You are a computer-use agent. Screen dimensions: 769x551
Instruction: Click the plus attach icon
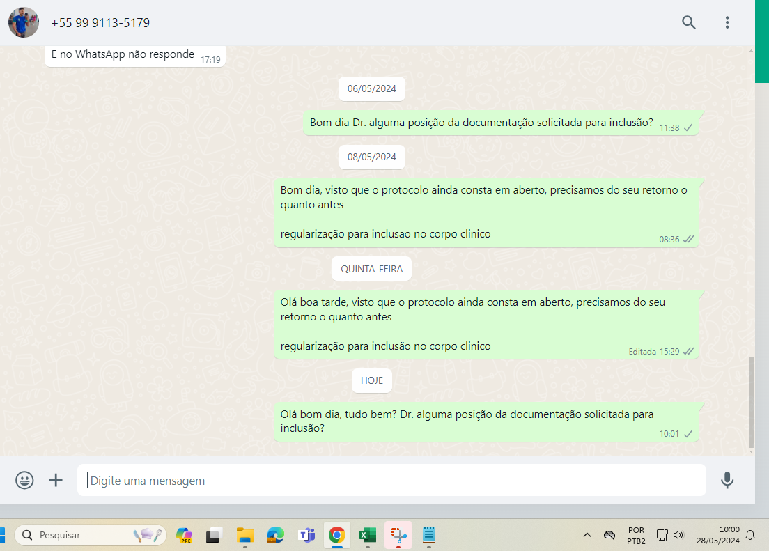coord(56,480)
